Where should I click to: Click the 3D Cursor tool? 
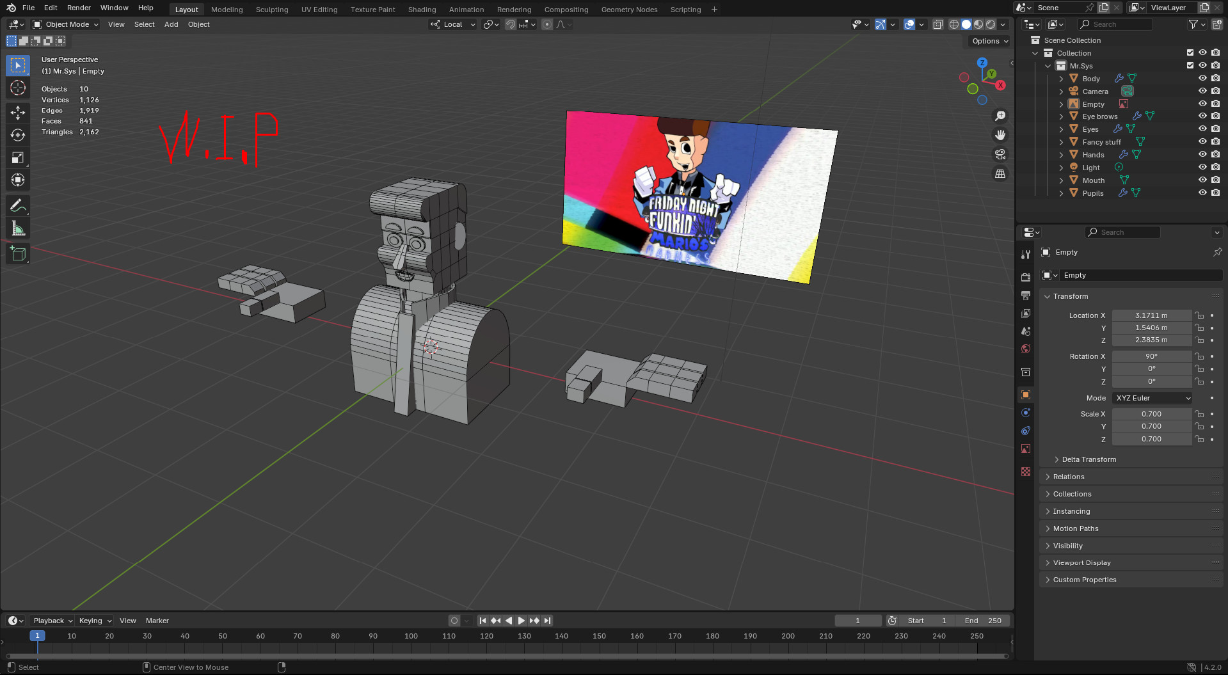tap(18, 88)
